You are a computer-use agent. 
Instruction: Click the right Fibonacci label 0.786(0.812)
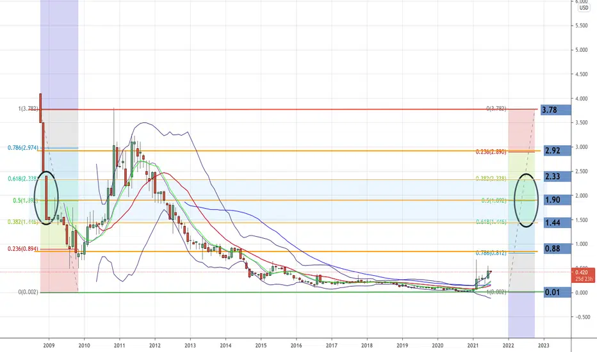pyautogui.click(x=491, y=253)
